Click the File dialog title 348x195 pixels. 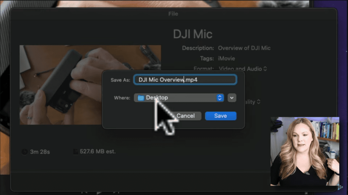coord(173,14)
